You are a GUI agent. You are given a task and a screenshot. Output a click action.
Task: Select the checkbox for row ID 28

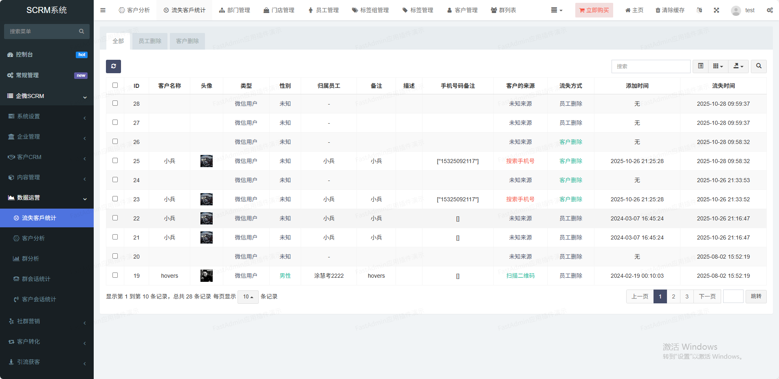115,103
